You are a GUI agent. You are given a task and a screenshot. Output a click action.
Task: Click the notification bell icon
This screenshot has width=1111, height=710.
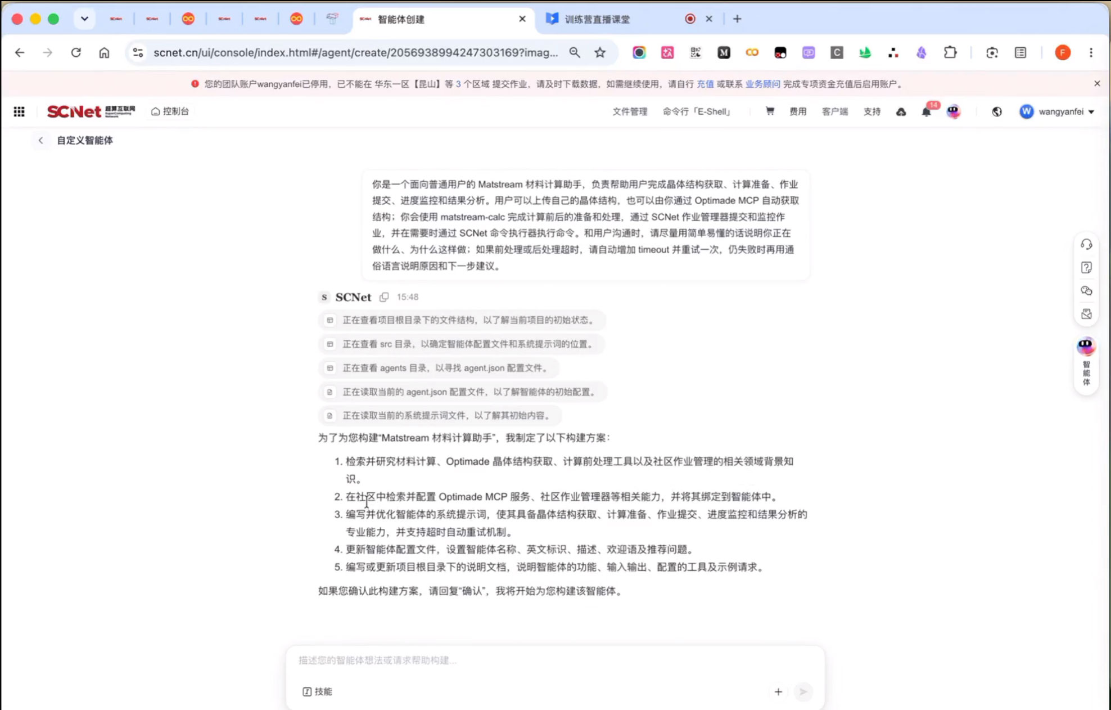(x=926, y=112)
